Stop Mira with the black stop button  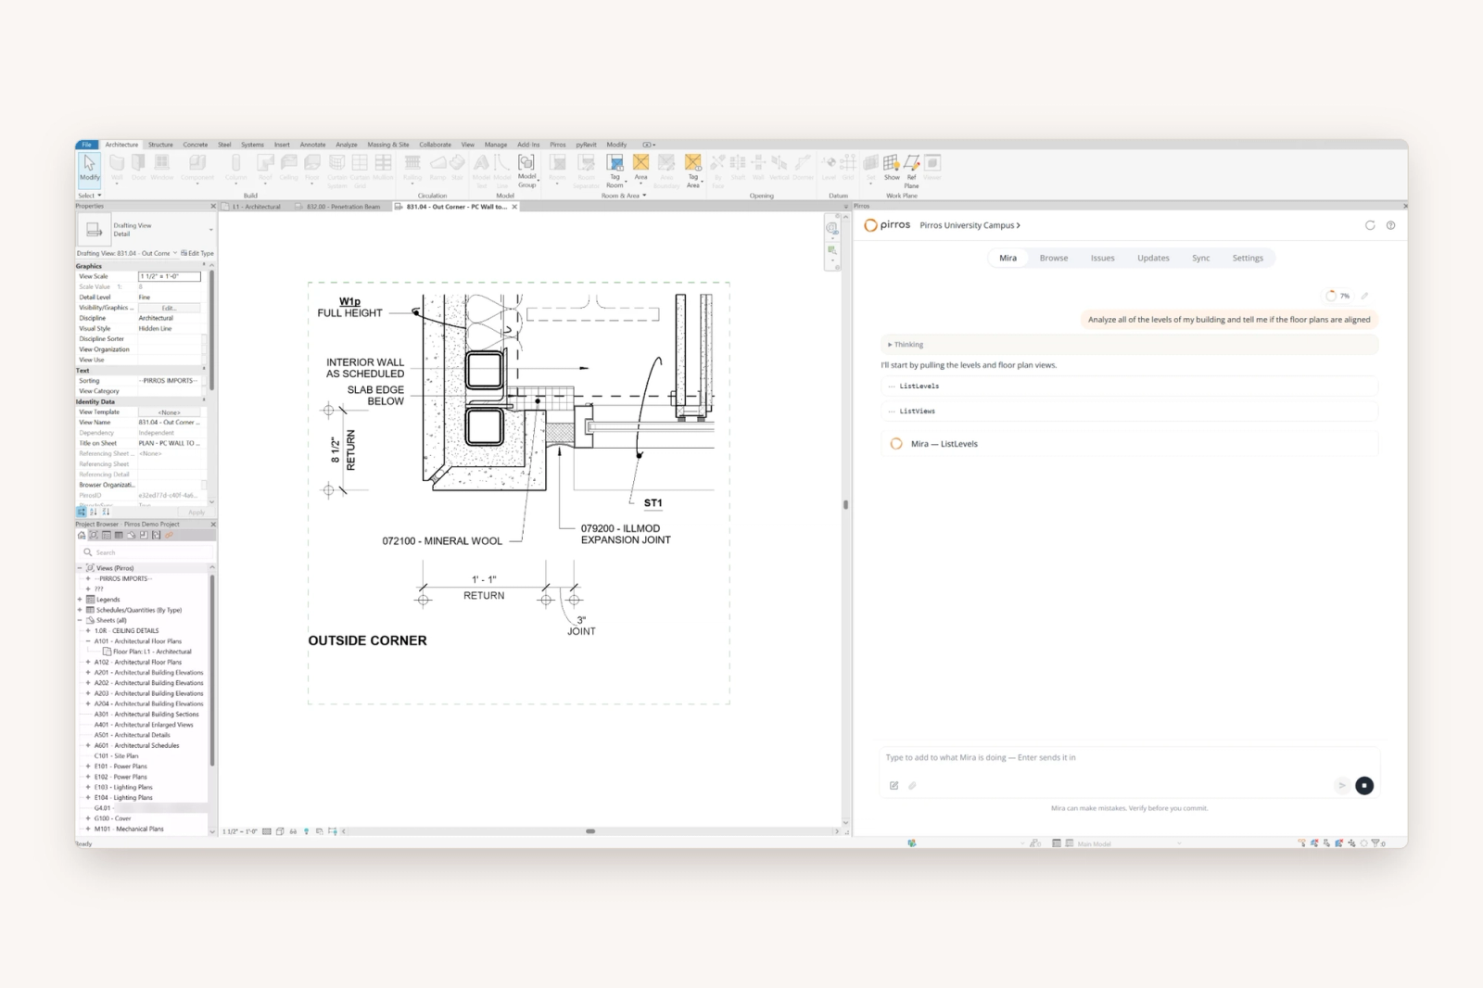(x=1363, y=785)
